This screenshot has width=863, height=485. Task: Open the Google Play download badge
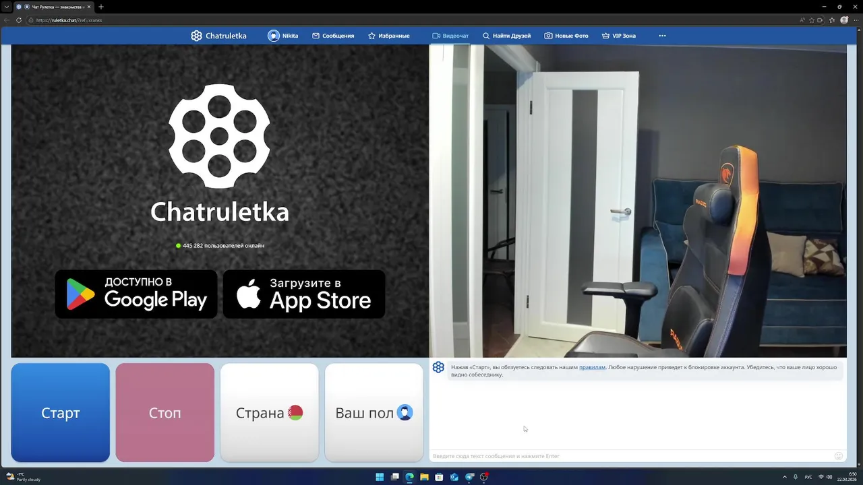pyautogui.click(x=136, y=294)
